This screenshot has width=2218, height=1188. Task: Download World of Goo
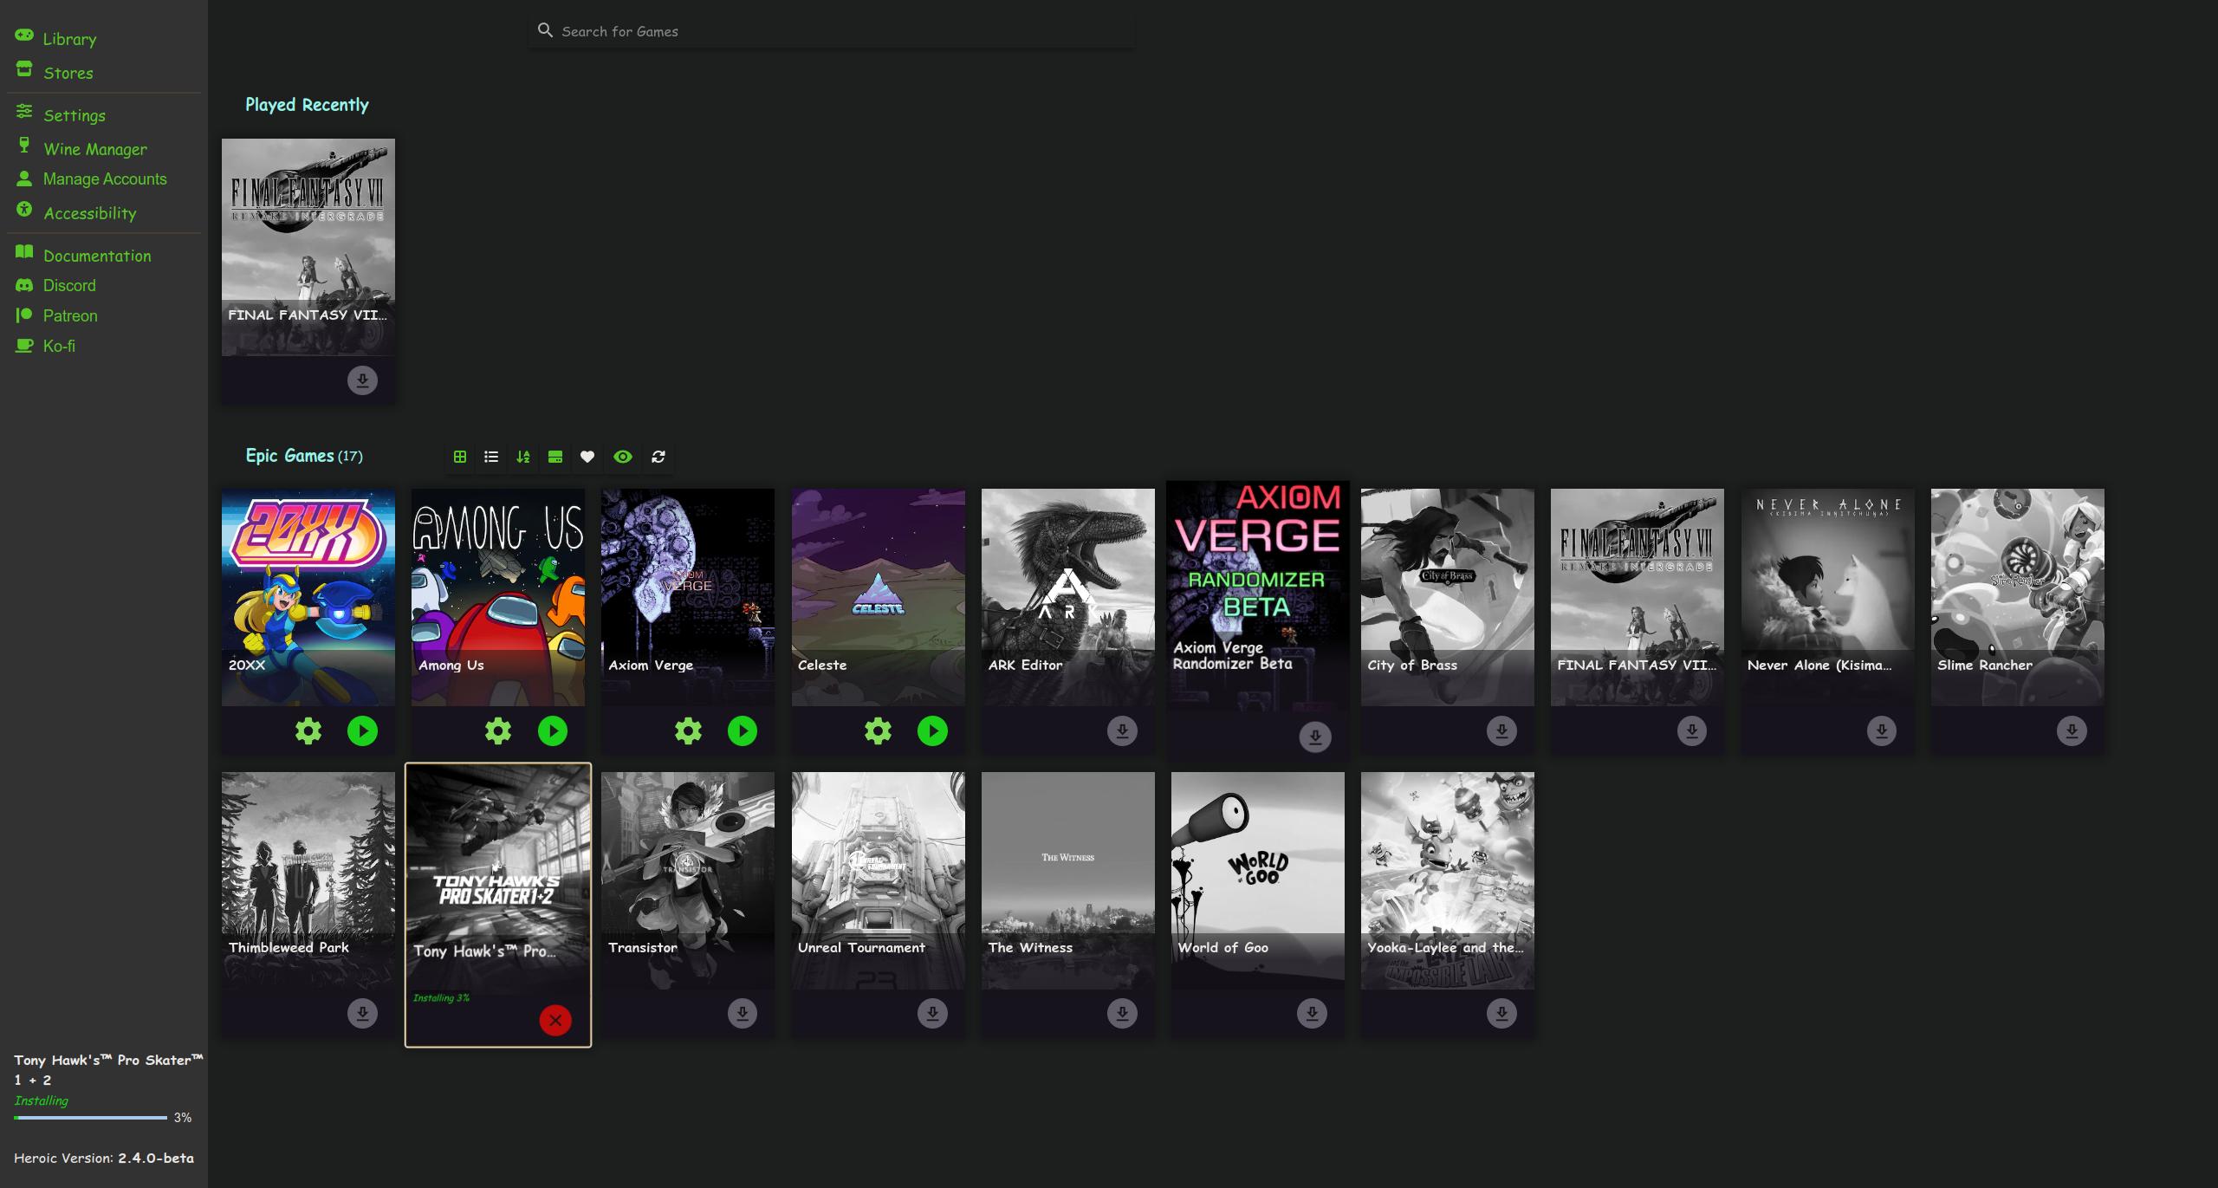tap(1312, 1013)
